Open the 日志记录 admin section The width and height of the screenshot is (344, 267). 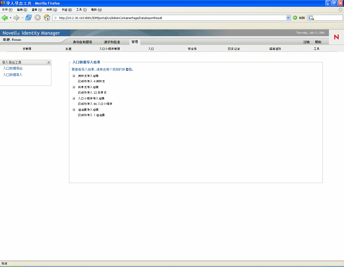(234, 49)
